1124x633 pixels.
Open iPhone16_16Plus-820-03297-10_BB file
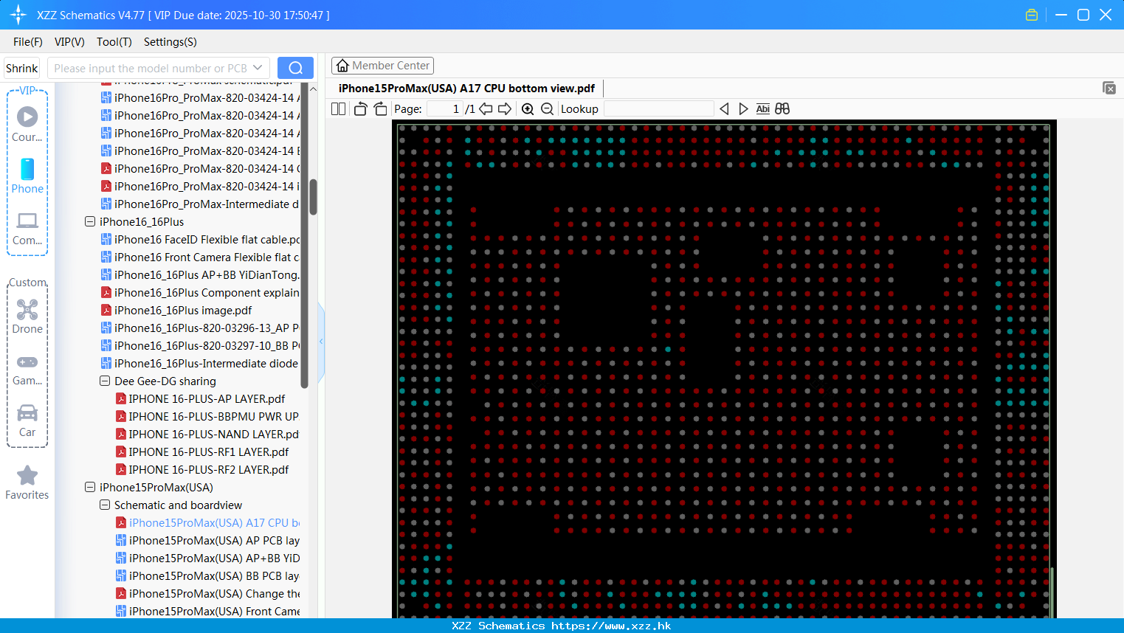200,345
